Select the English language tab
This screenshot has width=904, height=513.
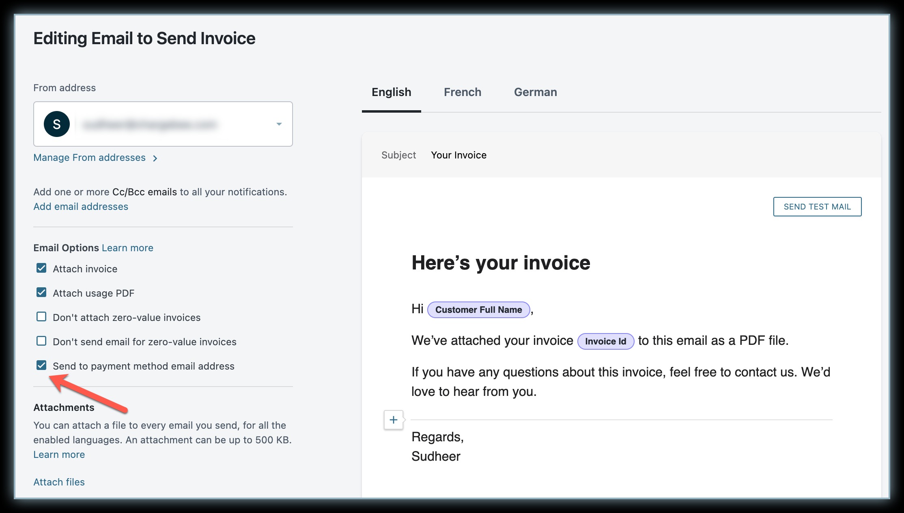[x=391, y=92]
